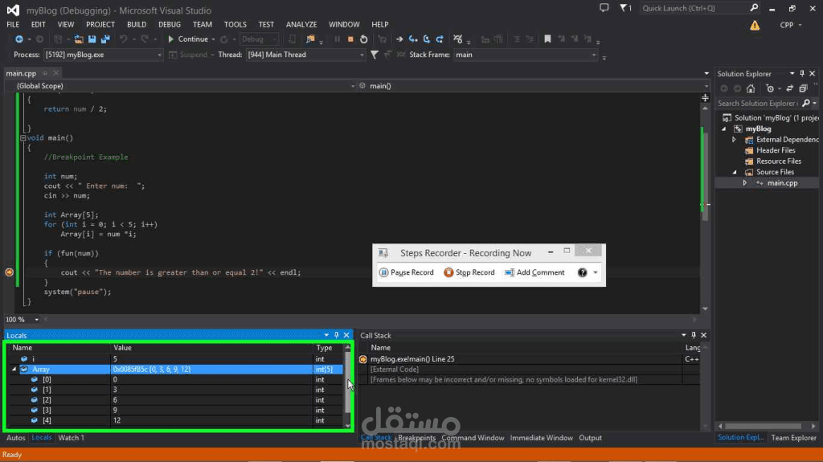This screenshot has height=462, width=823.
Task: Open the TOOLS menu
Action: coord(235,25)
